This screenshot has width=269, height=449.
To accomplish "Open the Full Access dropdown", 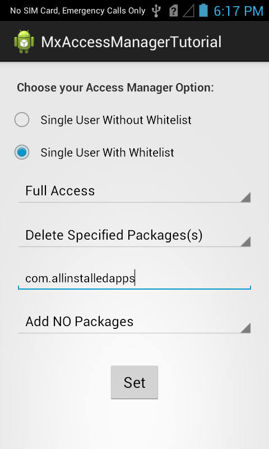I will coord(134,191).
